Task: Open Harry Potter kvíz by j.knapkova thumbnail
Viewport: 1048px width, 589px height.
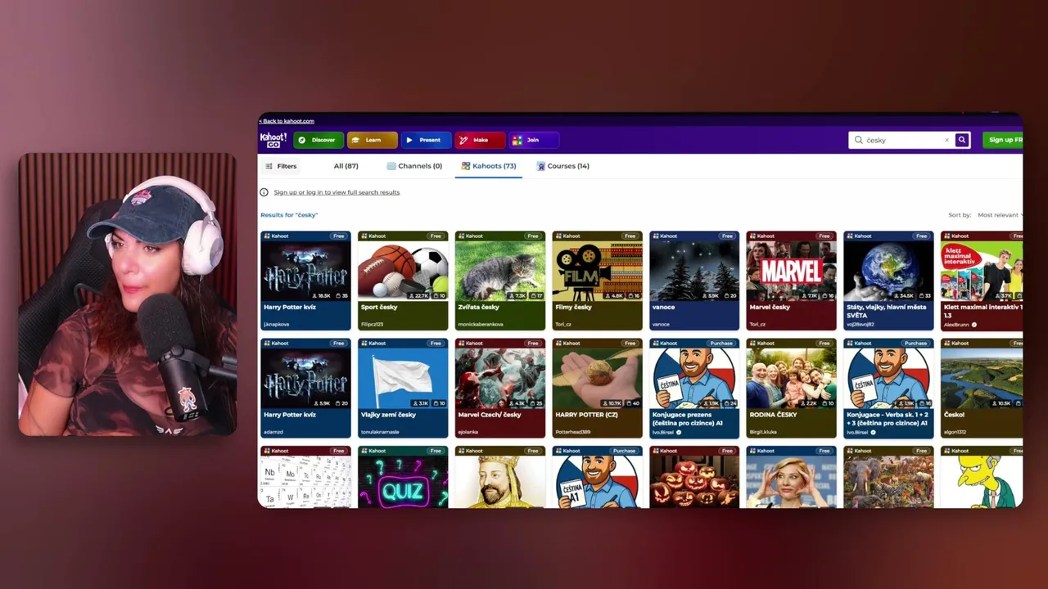Action: pyautogui.click(x=305, y=271)
